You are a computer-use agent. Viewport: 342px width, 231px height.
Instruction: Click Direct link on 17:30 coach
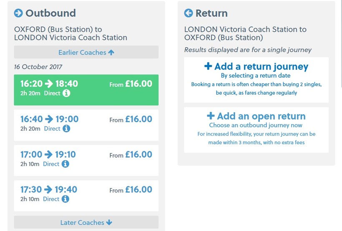(51, 199)
